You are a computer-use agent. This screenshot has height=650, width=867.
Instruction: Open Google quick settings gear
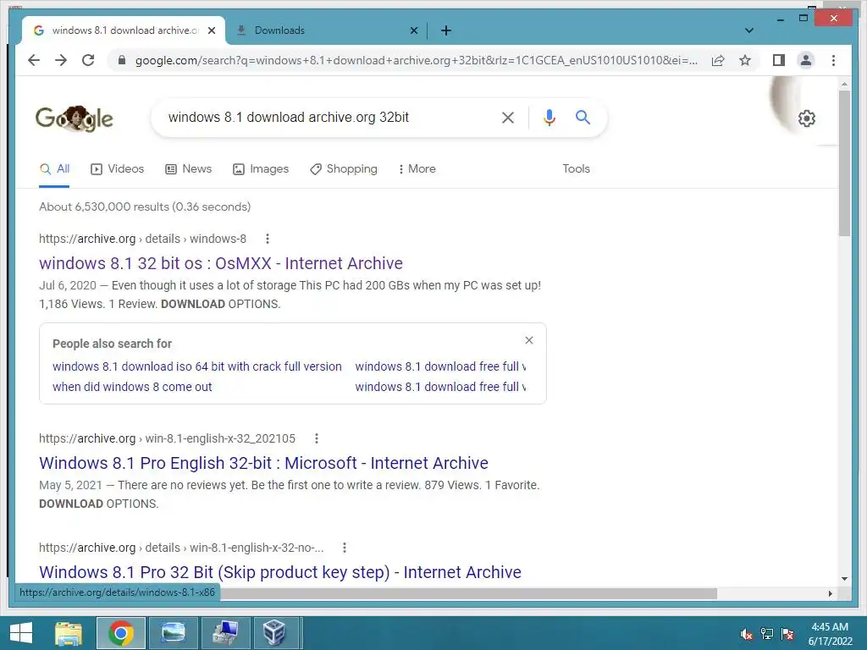[x=807, y=118]
